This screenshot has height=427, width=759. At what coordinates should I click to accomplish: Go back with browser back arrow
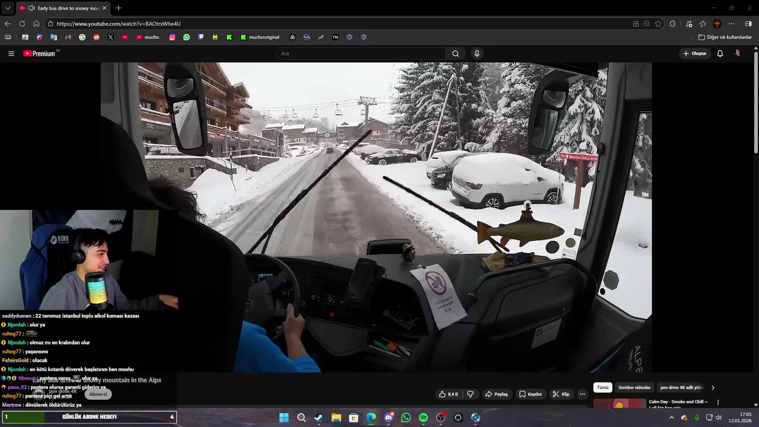pos(8,24)
